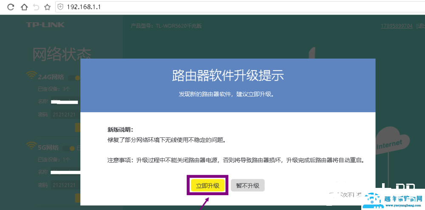The height and width of the screenshot is (210, 425).
Task: Go to browser home page icon
Action: pos(24,7)
